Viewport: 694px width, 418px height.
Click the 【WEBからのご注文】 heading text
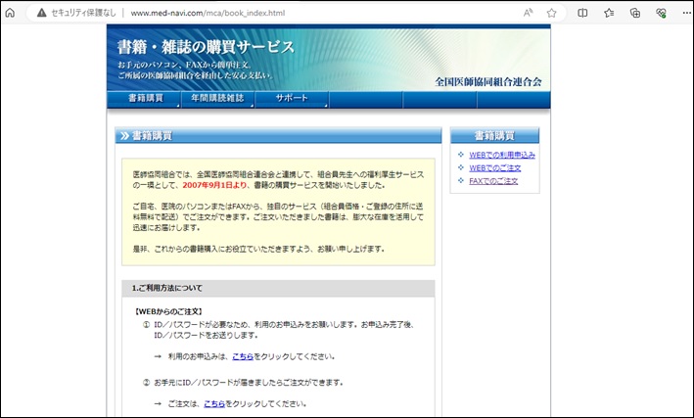168,311
